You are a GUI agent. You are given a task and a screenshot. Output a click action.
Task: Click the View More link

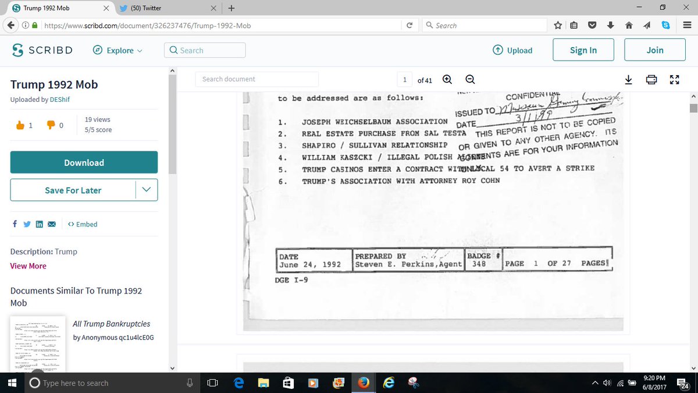[28, 266]
